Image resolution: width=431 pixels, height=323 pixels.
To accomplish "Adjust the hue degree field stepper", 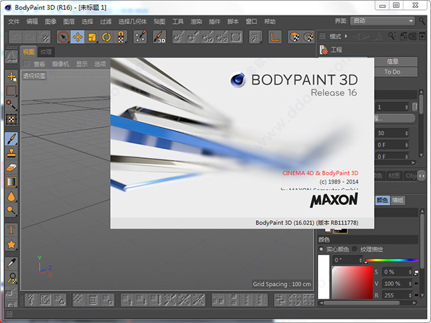I will [360, 260].
